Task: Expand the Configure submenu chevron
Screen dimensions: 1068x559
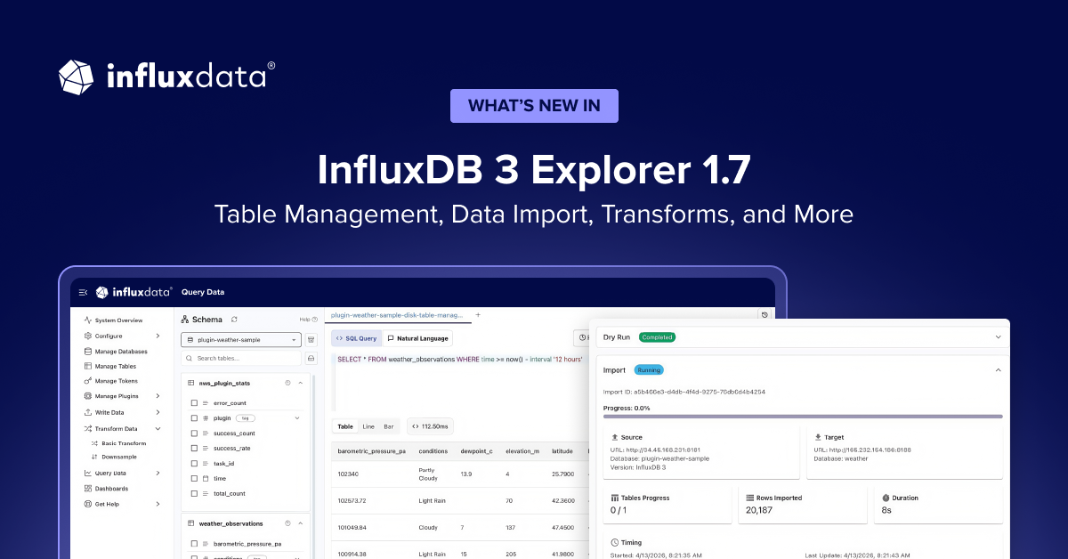Action: pos(158,336)
